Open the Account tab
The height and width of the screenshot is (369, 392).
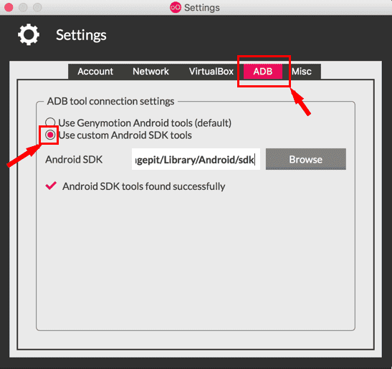(x=95, y=72)
